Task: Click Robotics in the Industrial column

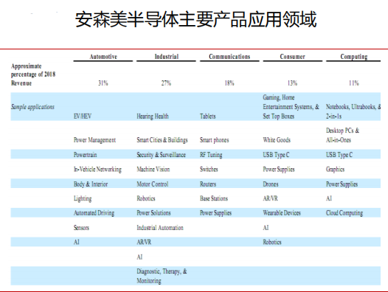Action: (x=146, y=198)
